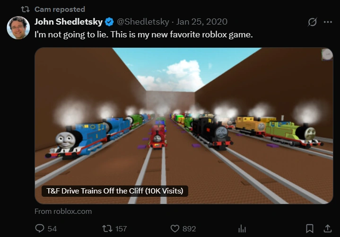Image resolution: width=340 pixels, height=237 pixels.
Task: Open John Shedletsky's profile picture
Action: (x=18, y=27)
